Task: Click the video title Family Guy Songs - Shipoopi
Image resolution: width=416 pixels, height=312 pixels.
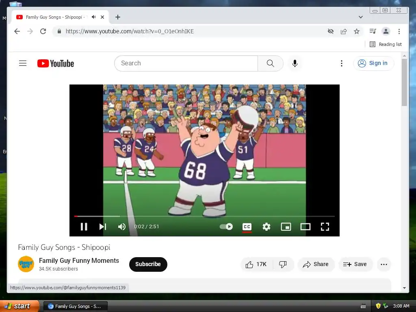Action: click(64, 247)
